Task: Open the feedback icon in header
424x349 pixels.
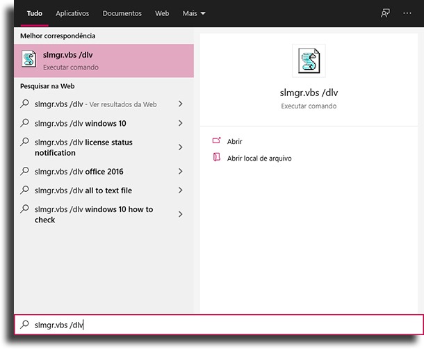Action: [385, 13]
